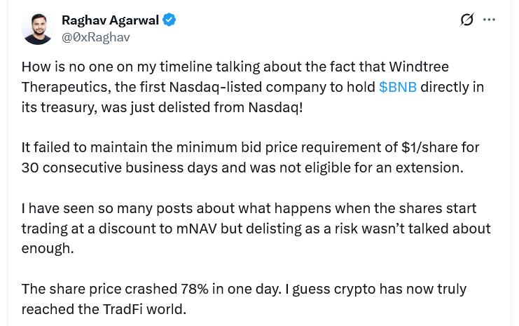Open the @0xRaghav handle link
519x326 pixels.
coord(95,37)
